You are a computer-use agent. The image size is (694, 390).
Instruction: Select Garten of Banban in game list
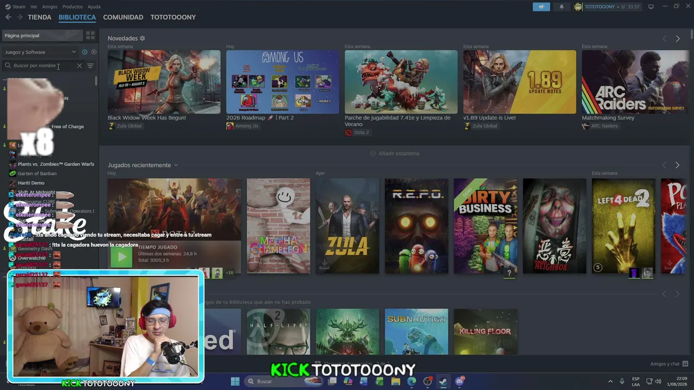pyautogui.click(x=37, y=173)
